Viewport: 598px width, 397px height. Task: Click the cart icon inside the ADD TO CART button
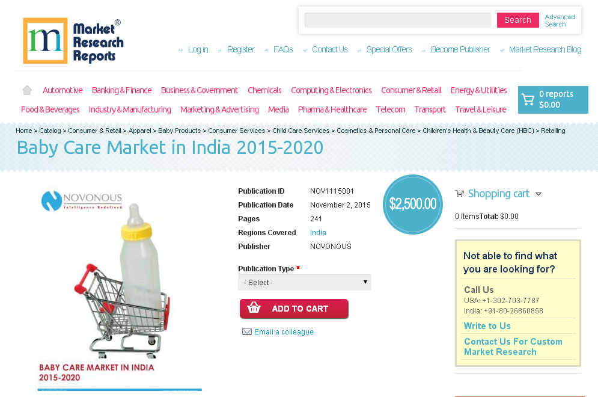click(255, 308)
